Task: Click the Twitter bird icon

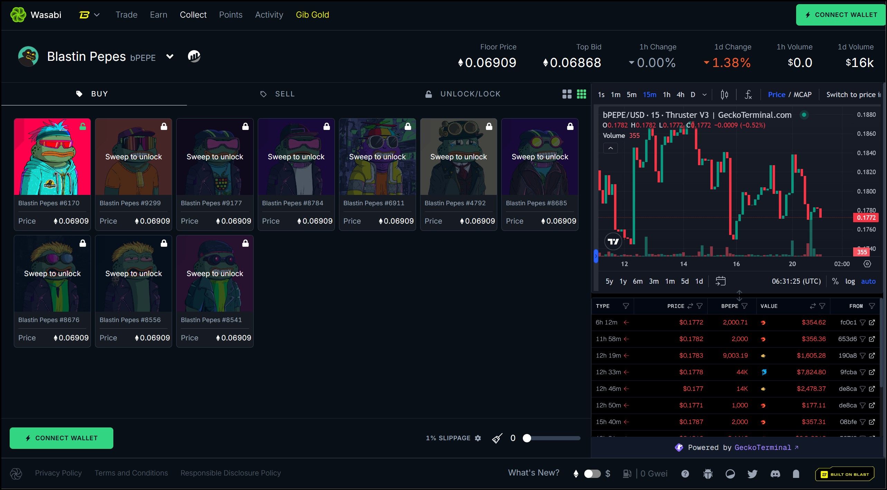Action: click(752, 474)
